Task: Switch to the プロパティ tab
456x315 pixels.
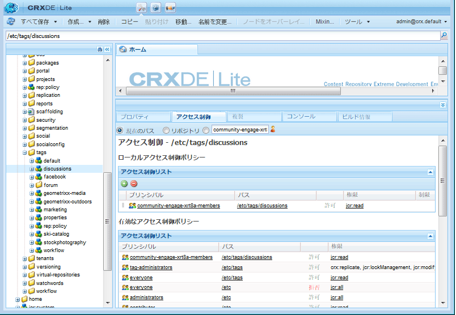Action: pos(143,117)
